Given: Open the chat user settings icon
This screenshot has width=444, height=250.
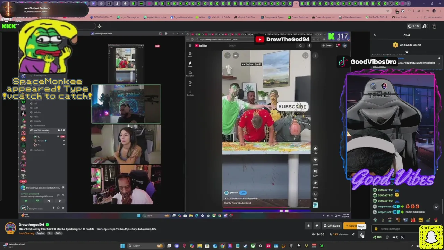Looking at the screenshot, I should point(402,237).
